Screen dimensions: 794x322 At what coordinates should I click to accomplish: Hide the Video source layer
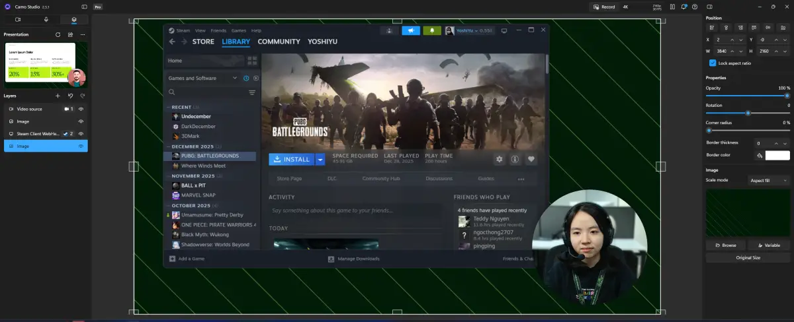tap(81, 109)
